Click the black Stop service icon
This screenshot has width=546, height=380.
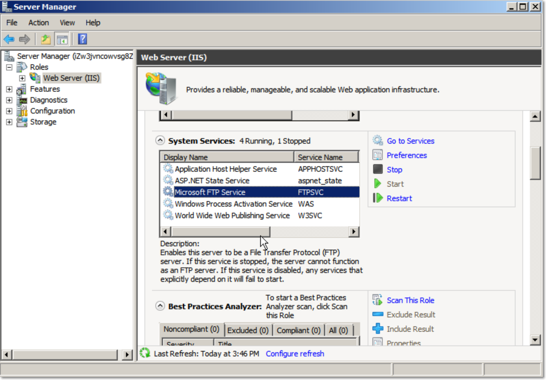tap(378, 169)
